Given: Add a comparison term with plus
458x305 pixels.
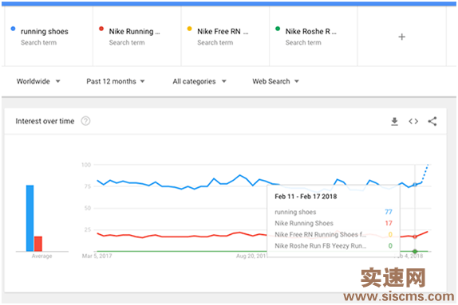Looking at the screenshot, I should click(401, 37).
